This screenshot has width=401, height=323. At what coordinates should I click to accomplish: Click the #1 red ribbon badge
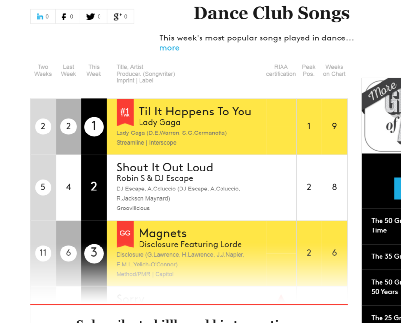[x=125, y=113]
